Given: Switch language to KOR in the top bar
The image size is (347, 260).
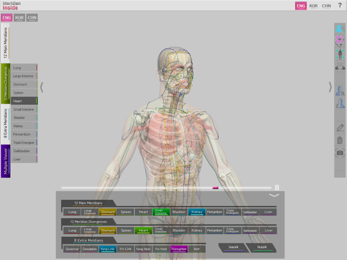Looking at the screenshot, I should coord(314,6).
